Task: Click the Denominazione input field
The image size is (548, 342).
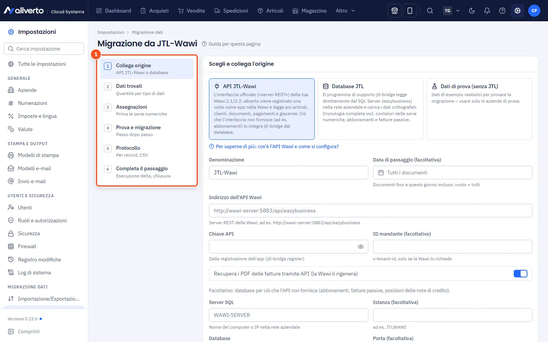Action: click(x=288, y=173)
